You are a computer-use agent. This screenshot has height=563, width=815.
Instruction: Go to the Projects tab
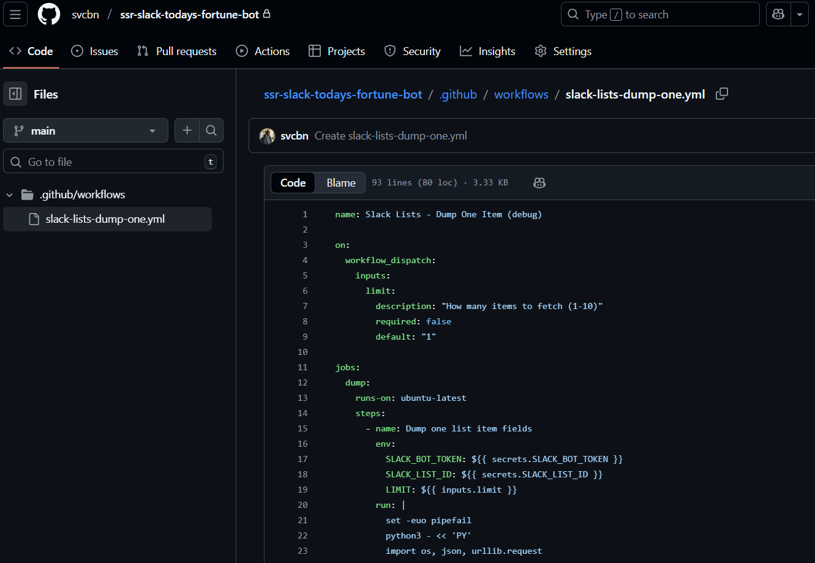pyautogui.click(x=337, y=51)
